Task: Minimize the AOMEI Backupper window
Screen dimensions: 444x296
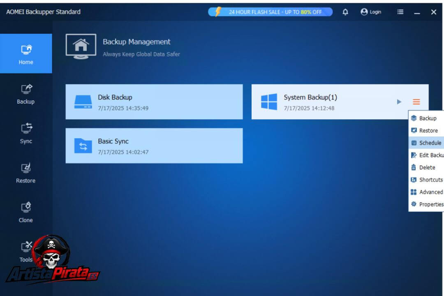Action: pos(417,12)
